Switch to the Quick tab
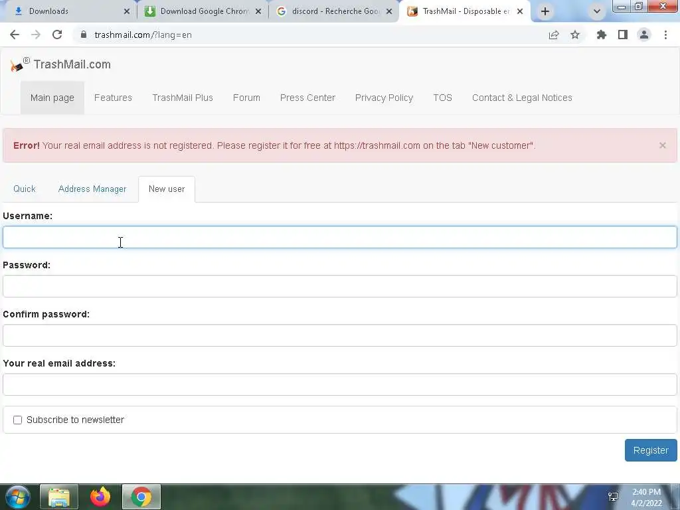This screenshot has height=510, width=680. tap(25, 189)
